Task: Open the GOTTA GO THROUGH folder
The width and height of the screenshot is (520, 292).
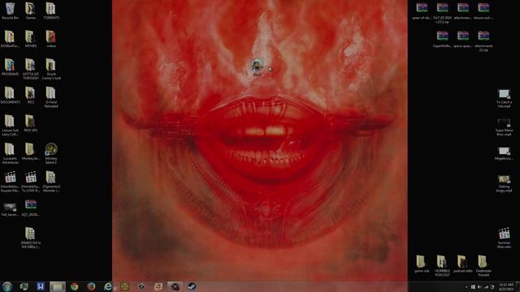Action: coord(31,69)
